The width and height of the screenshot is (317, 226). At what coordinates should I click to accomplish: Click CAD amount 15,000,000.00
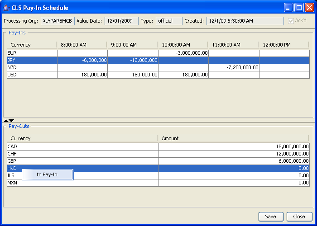pyautogui.click(x=293, y=147)
